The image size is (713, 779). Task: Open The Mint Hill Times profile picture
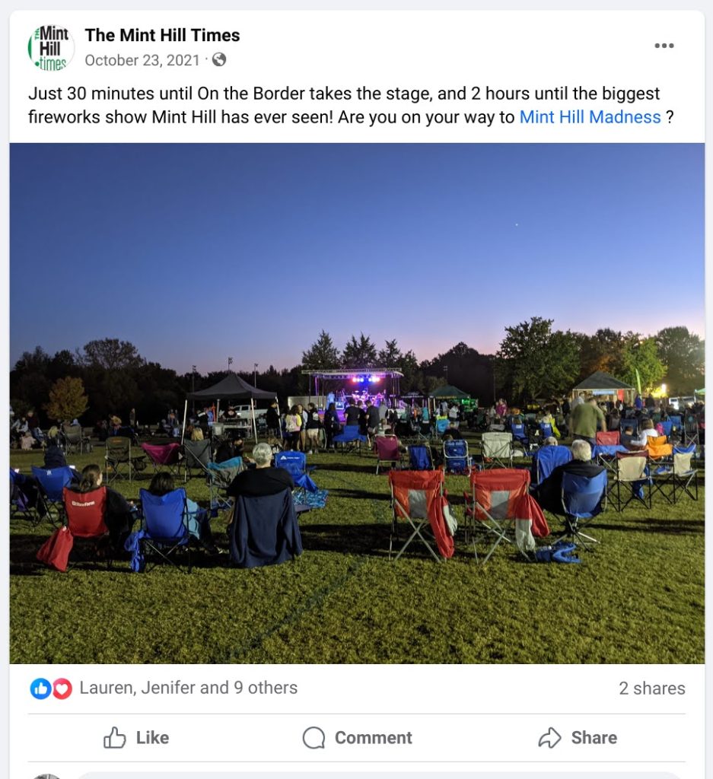pos(51,48)
